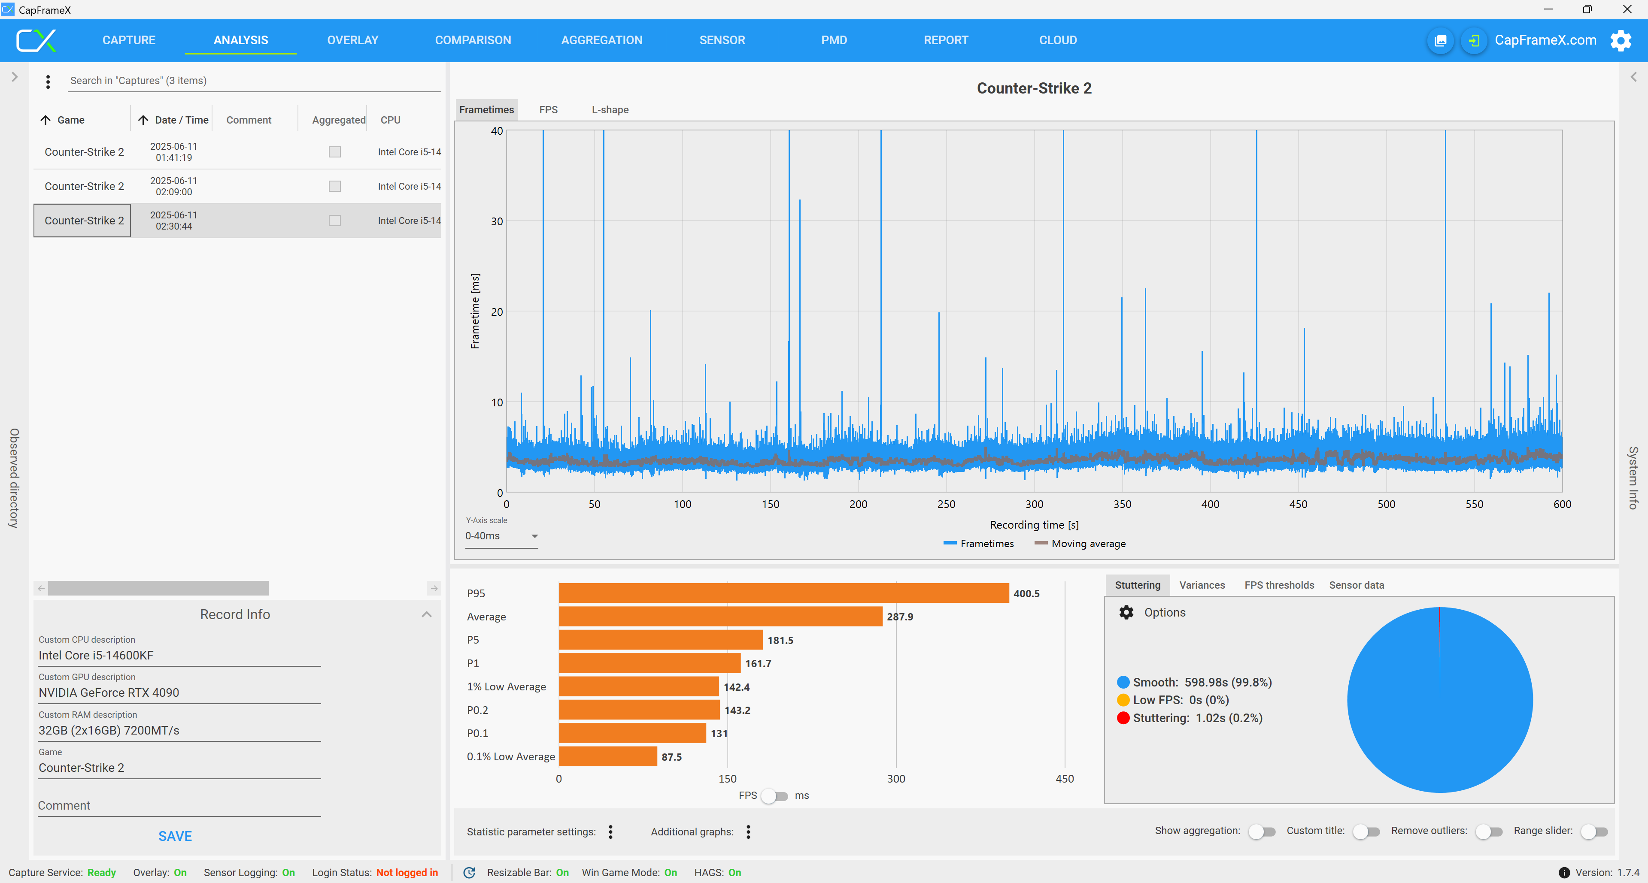Image resolution: width=1648 pixels, height=883 pixels.
Task: Toggle Moving average legend series
Action: 1080,543
